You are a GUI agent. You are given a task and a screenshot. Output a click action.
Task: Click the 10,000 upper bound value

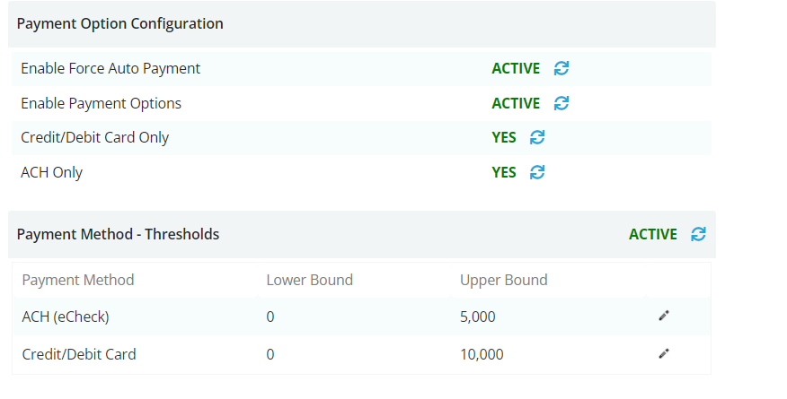[x=482, y=354]
